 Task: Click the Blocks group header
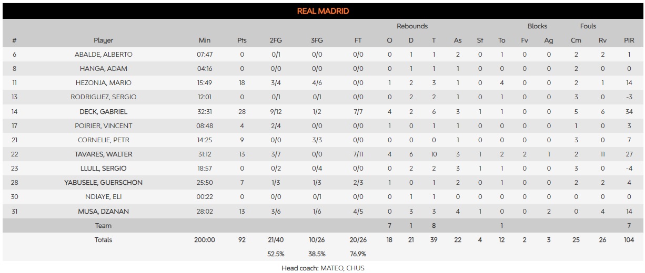click(x=537, y=26)
